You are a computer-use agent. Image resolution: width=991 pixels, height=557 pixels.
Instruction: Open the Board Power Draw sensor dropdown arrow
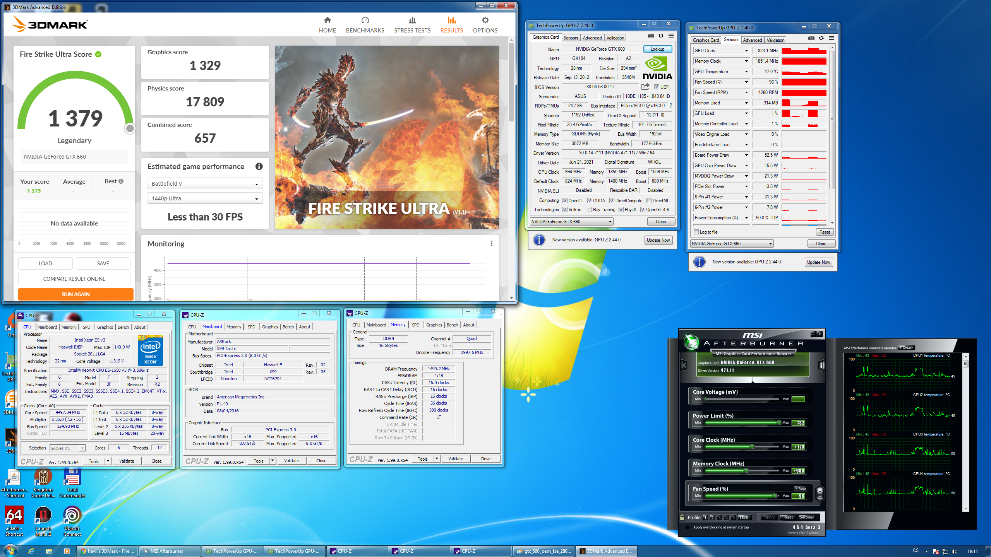click(746, 155)
